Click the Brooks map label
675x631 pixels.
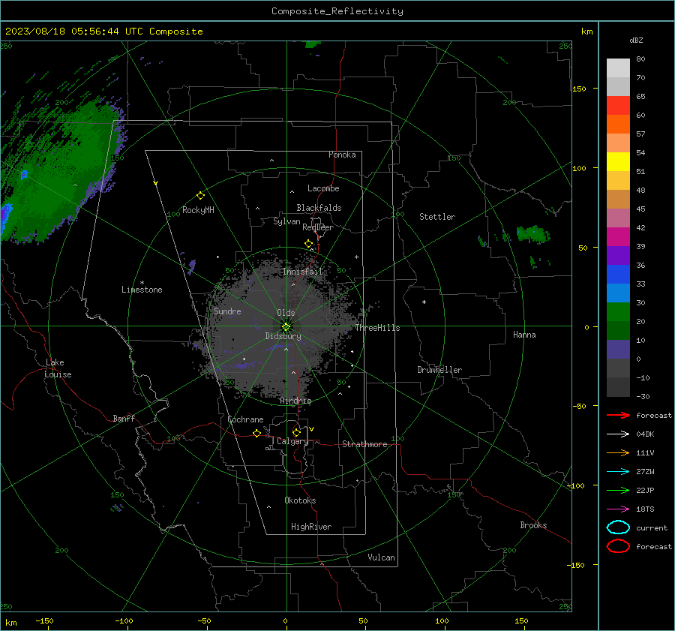coord(533,525)
